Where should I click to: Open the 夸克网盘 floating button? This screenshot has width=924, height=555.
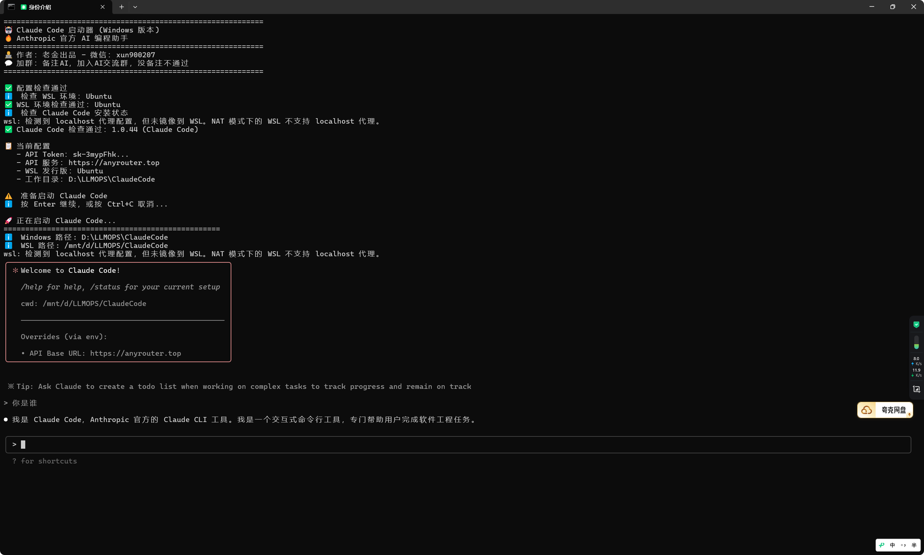[x=885, y=410]
